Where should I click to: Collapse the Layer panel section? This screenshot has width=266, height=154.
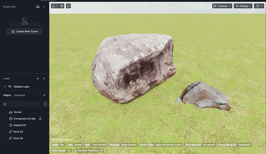(44, 79)
